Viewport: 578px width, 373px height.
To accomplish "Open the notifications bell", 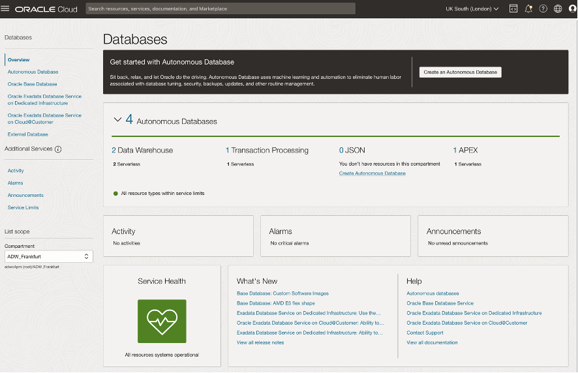I will [528, 9].
